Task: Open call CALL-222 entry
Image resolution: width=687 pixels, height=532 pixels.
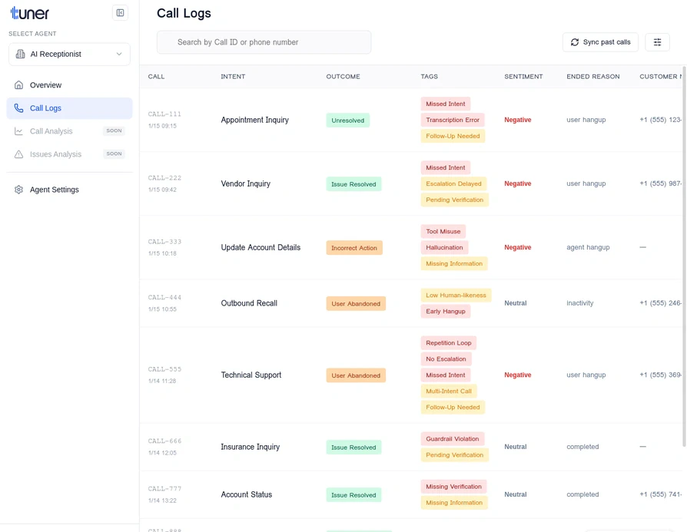Action: tap(164, 178)
